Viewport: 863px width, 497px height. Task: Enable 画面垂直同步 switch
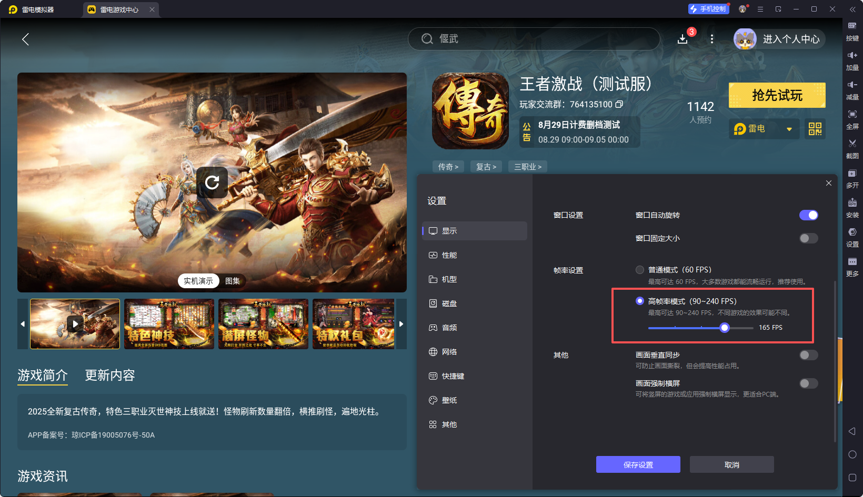(x=809, y=355)
